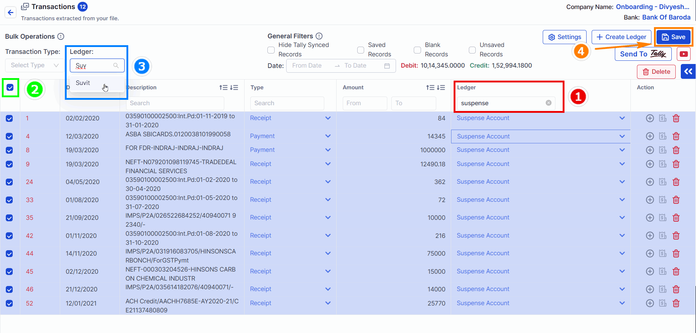696x333 pixels.
Task: Open bill icon for row 44
Action: [663, 253]
